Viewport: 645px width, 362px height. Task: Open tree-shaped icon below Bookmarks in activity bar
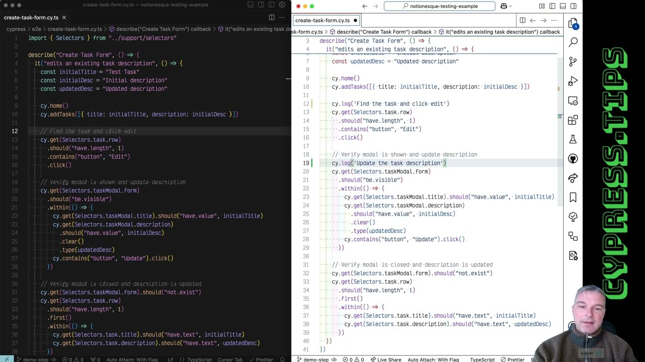573,217
